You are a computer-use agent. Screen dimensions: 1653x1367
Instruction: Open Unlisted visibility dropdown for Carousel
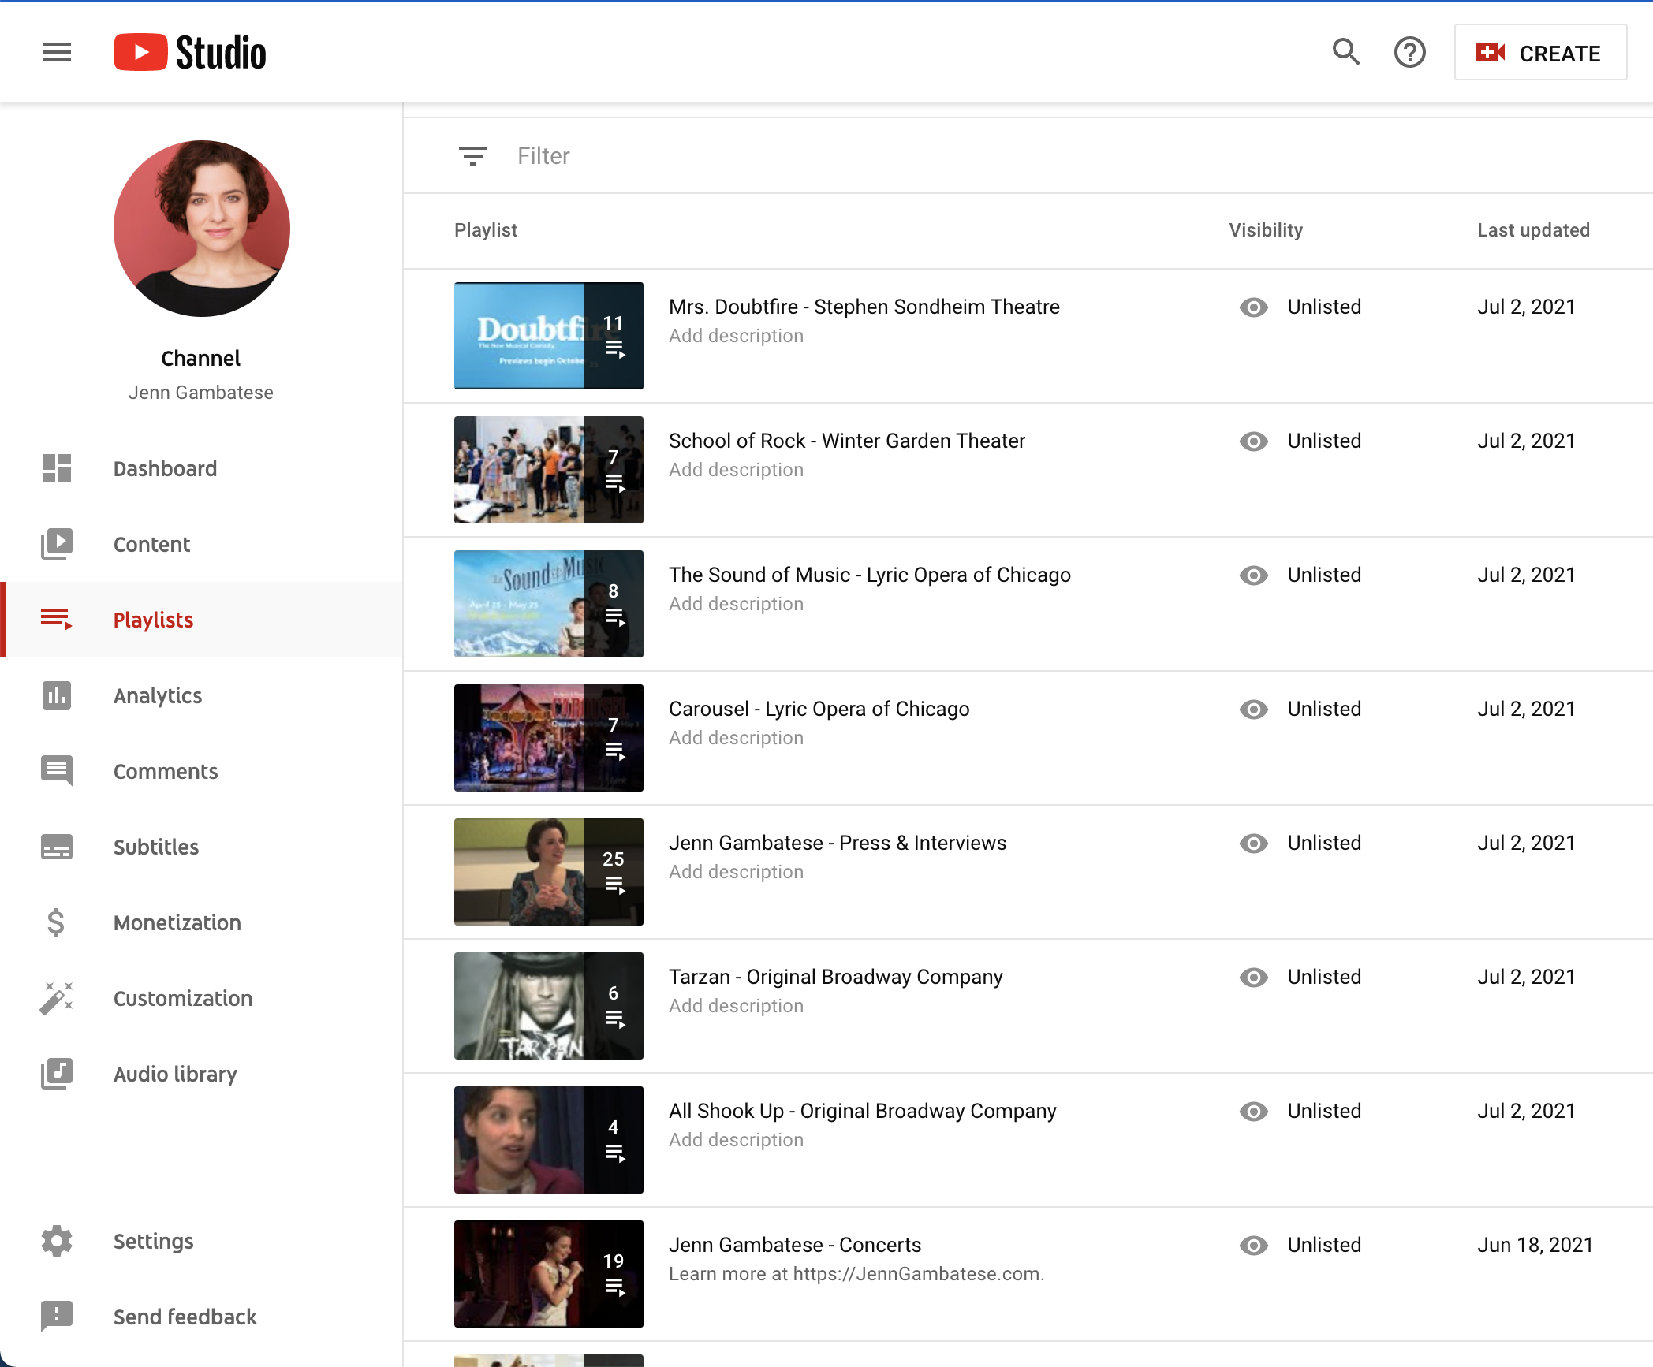coord(1324,709)
